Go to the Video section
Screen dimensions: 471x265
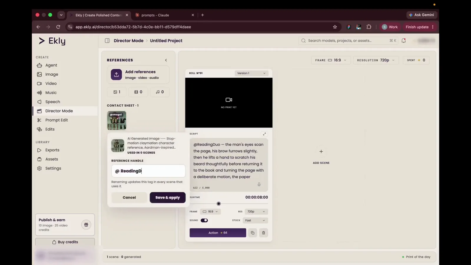tap(51, 83)
